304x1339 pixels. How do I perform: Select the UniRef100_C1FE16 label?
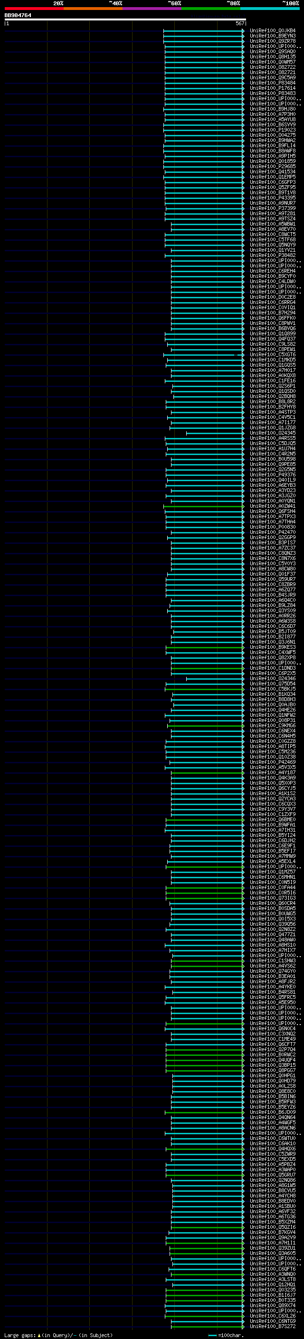point(273,380)
